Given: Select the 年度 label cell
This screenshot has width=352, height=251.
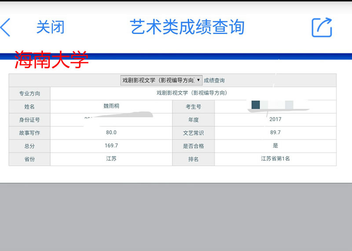Looking at the screenshot, I should 193,120.
